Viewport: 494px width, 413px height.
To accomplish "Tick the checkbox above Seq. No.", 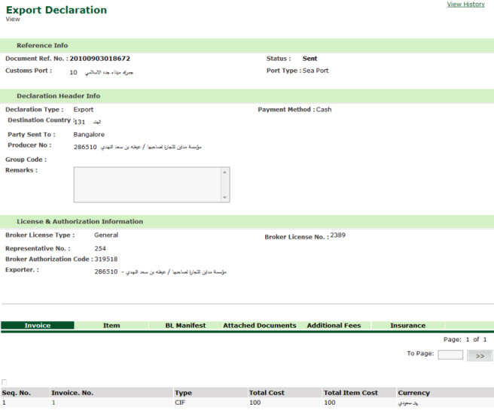I will tap(5, 383).
